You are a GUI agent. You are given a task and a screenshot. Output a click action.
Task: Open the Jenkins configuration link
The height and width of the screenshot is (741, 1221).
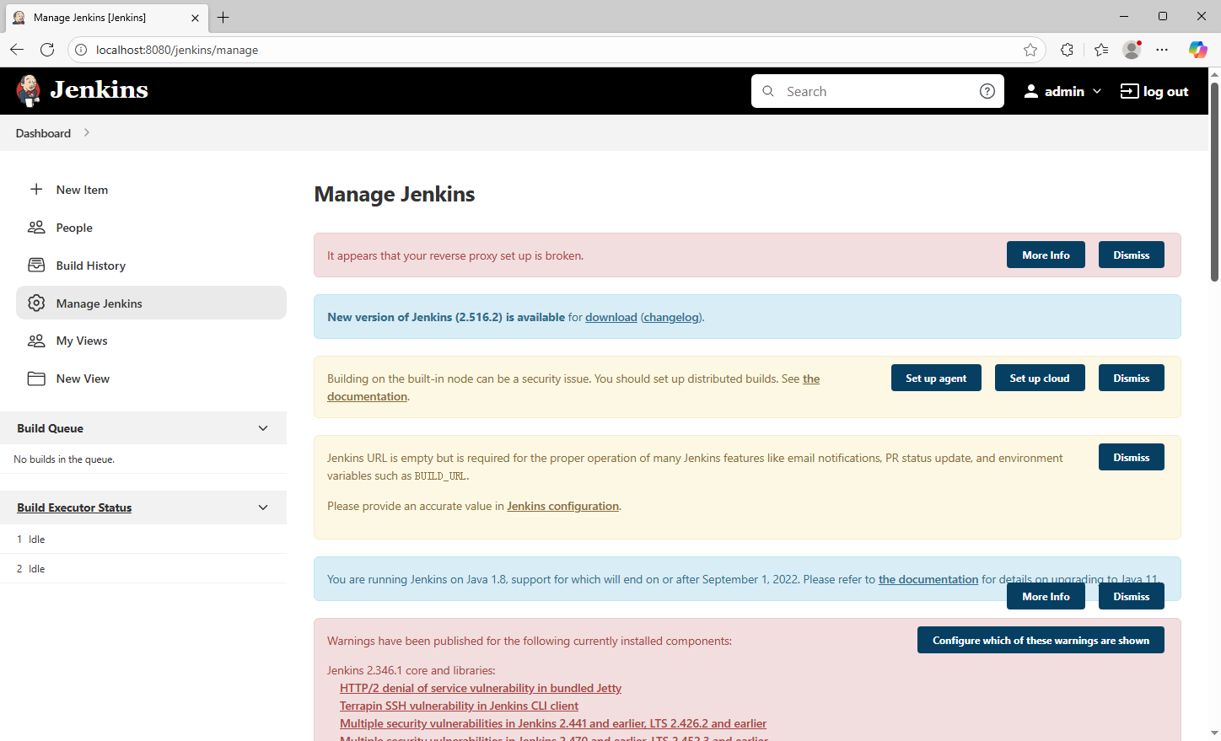tap(562, 506)
